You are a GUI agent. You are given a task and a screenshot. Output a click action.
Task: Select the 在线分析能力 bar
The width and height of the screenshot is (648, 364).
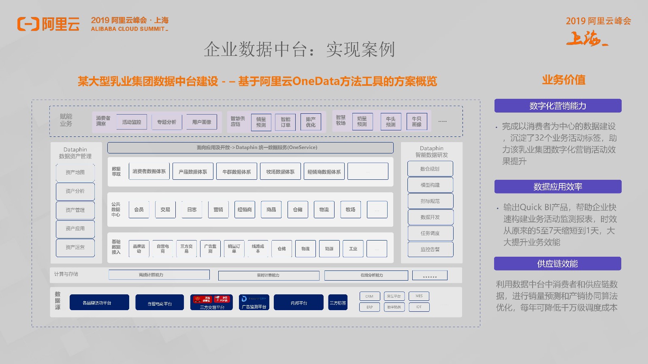(x=366, y=275)
